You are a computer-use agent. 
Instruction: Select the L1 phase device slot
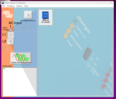11,35
